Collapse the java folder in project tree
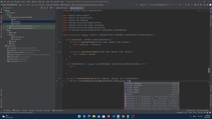212x119 pixels. point(6,15)
